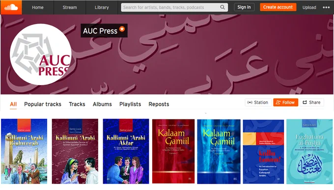
Task: Open Lughatuna al-Fusha book cover
Action: tap(309, 152)
